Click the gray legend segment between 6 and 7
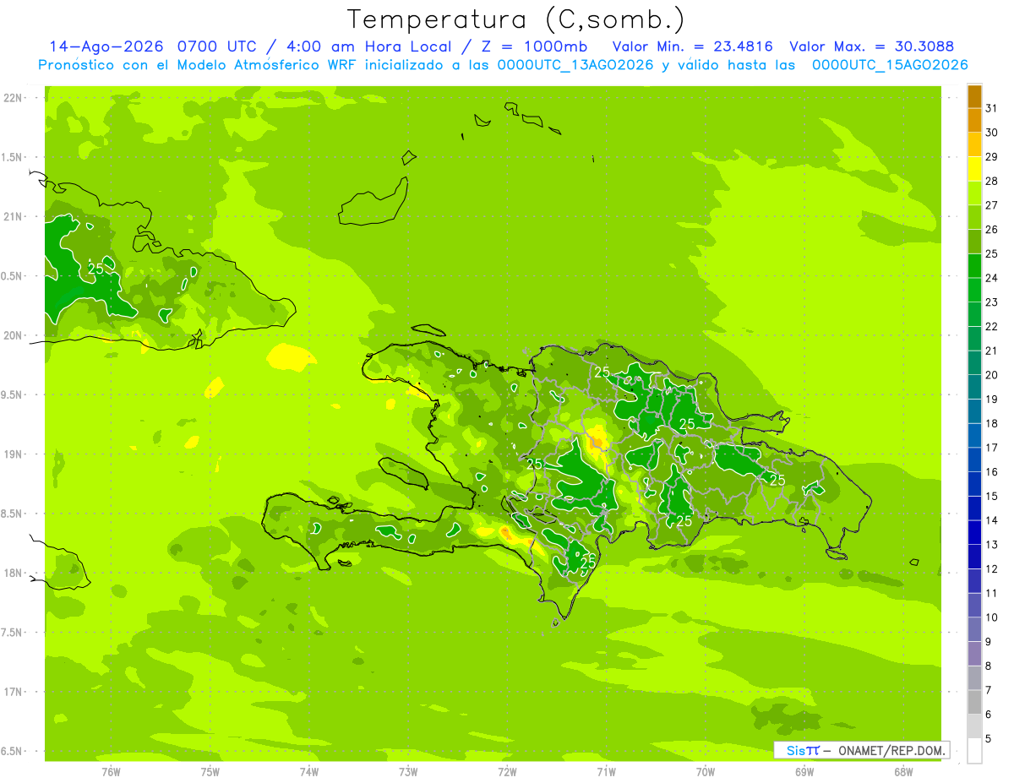The height and width of the screenshot is (783, 1014). tap(974, 703)
